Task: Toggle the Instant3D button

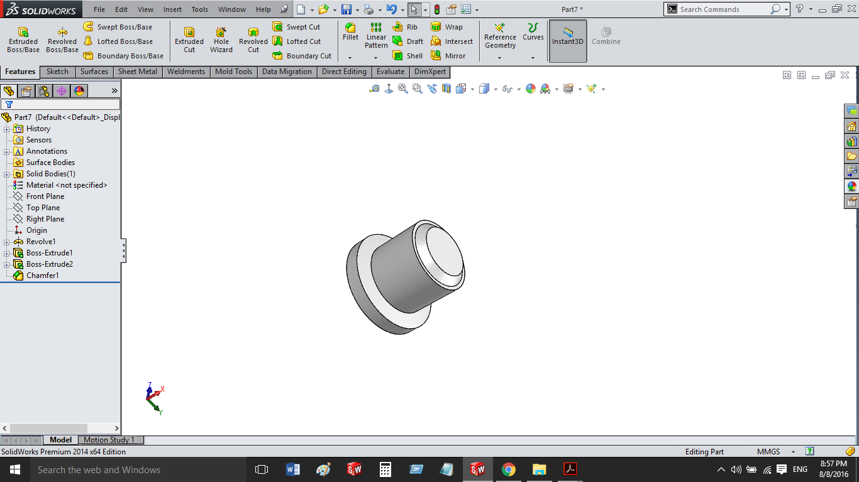Action: 568,41
